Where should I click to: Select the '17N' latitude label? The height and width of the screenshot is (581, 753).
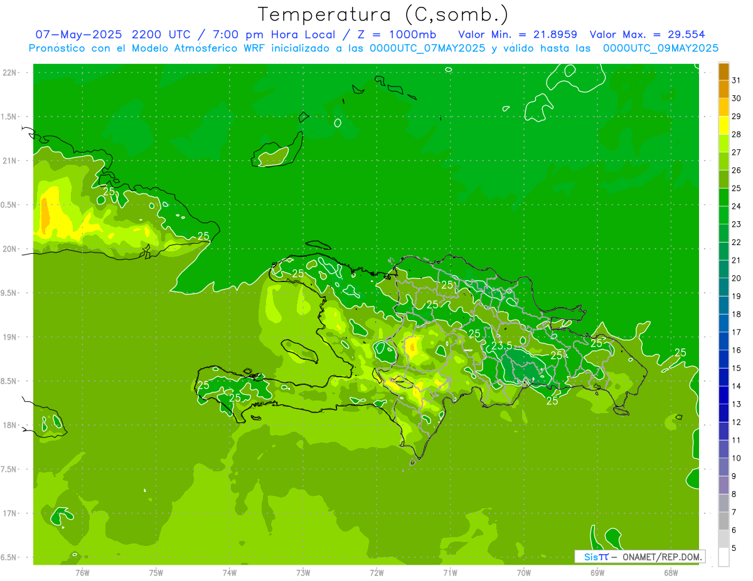pyautogui.click(x=10, y=513)
